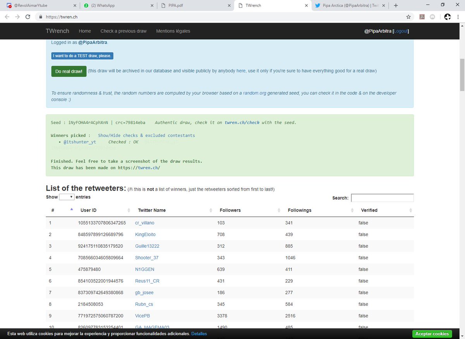Open cr_villano Twitter link
Screen dimensions: 465x339
click(x=145, y=223)
